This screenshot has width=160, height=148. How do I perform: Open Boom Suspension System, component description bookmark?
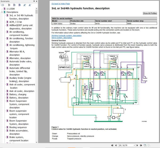(x=19, y=104)
